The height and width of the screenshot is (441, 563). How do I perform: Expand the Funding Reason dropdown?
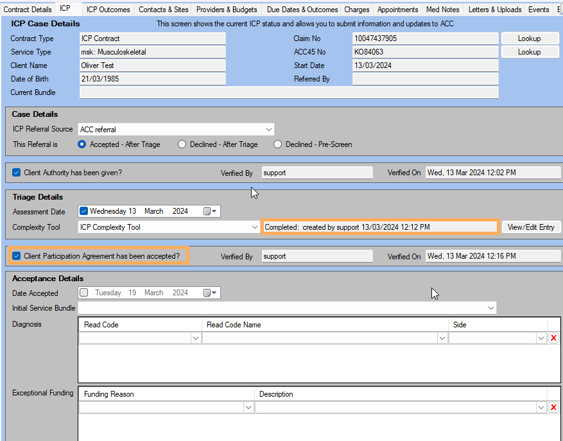pyautogui.click(x=248, y=408)
